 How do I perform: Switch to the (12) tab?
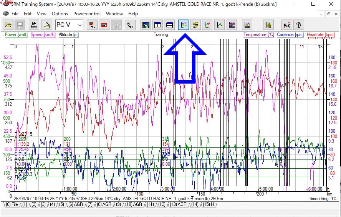[x=162, y=204]
